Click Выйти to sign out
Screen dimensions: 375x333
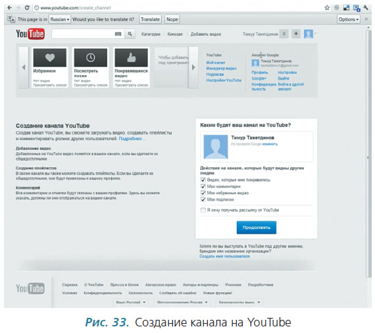coord(284,78)
